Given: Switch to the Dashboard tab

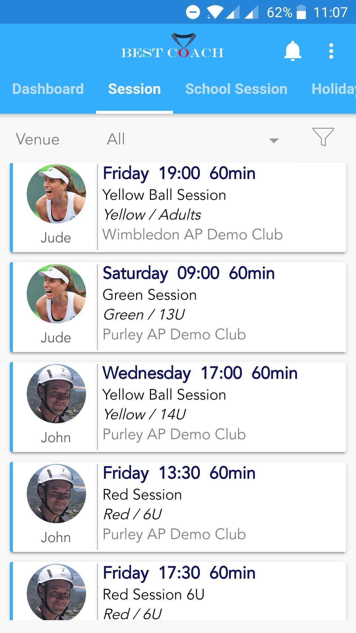Looking at the screenshot, I should 48,89.
